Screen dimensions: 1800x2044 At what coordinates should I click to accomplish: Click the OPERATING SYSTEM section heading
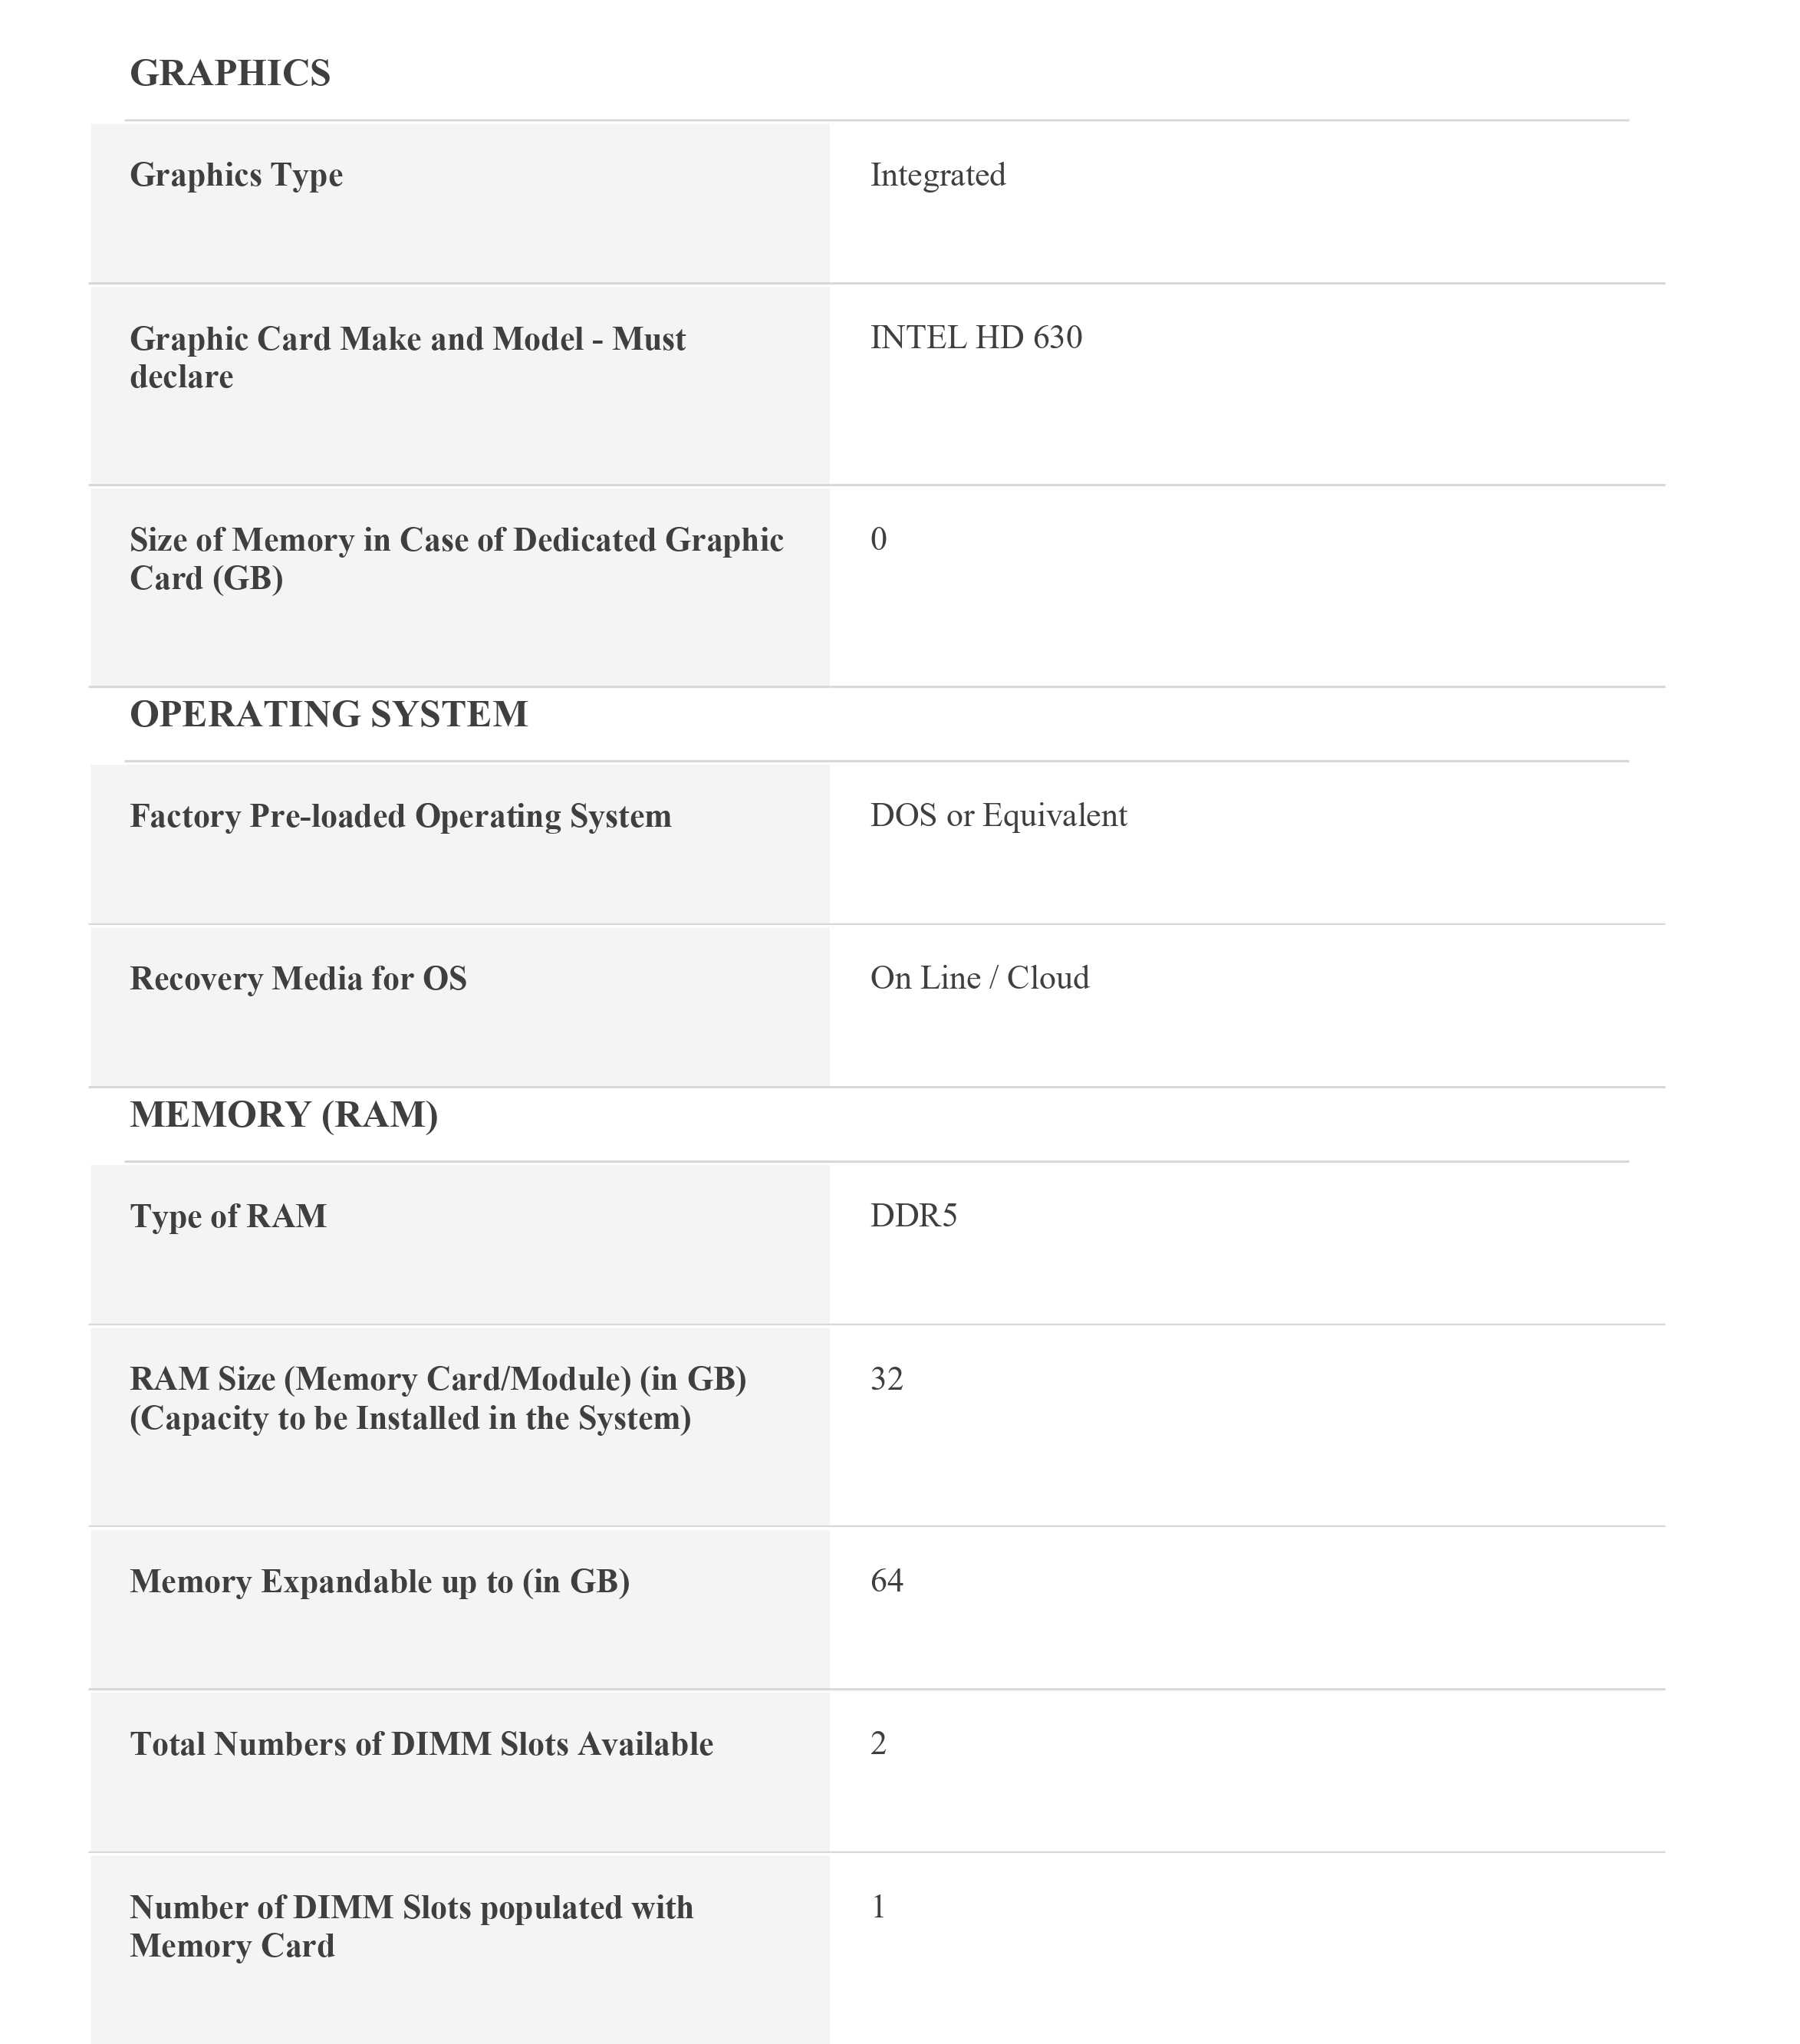(x=328, y=714)
